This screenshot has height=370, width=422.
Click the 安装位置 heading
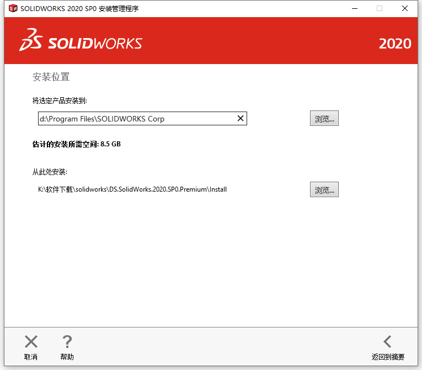(x=51, y=77)
